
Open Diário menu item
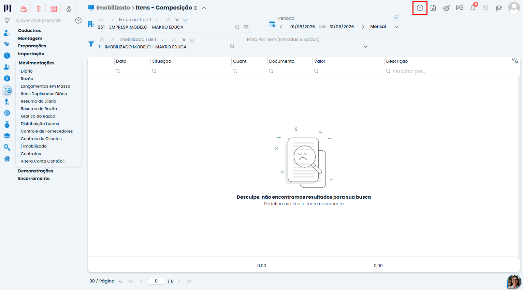click(x=27, y=71)
